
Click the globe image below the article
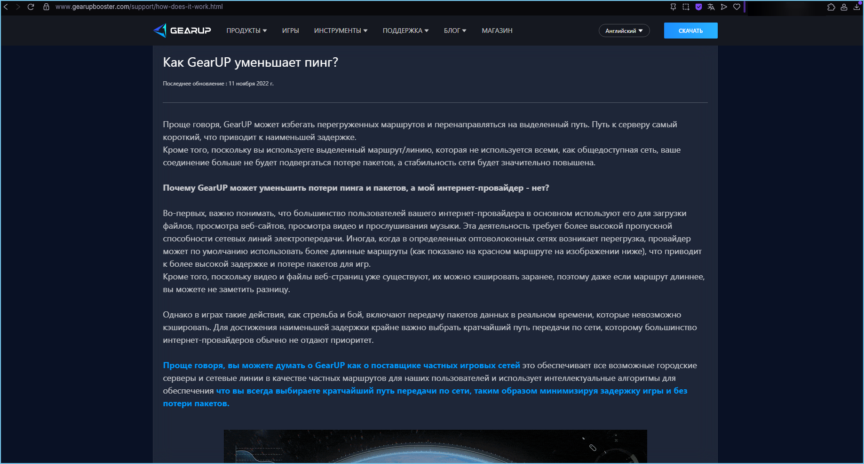435,446
